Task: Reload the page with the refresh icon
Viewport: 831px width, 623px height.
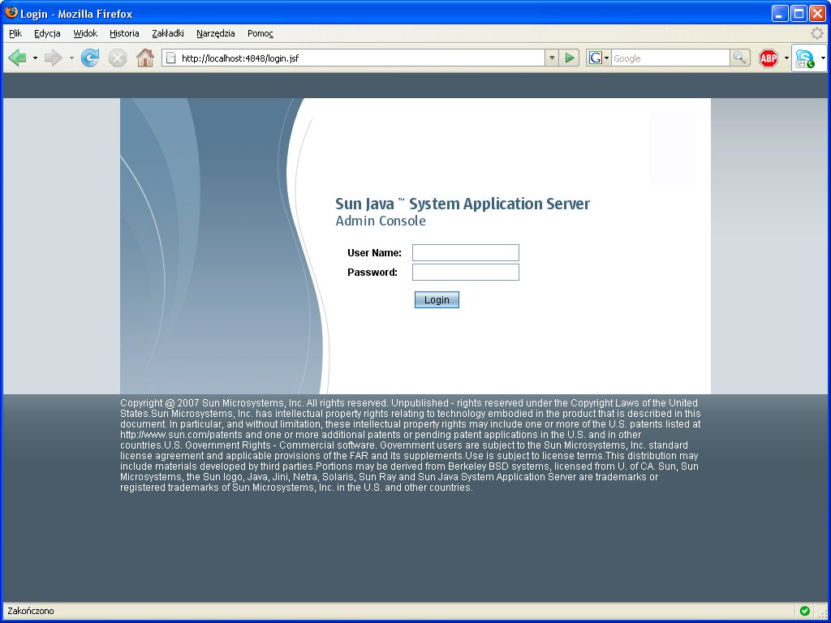Action: (x=90, y=58)
